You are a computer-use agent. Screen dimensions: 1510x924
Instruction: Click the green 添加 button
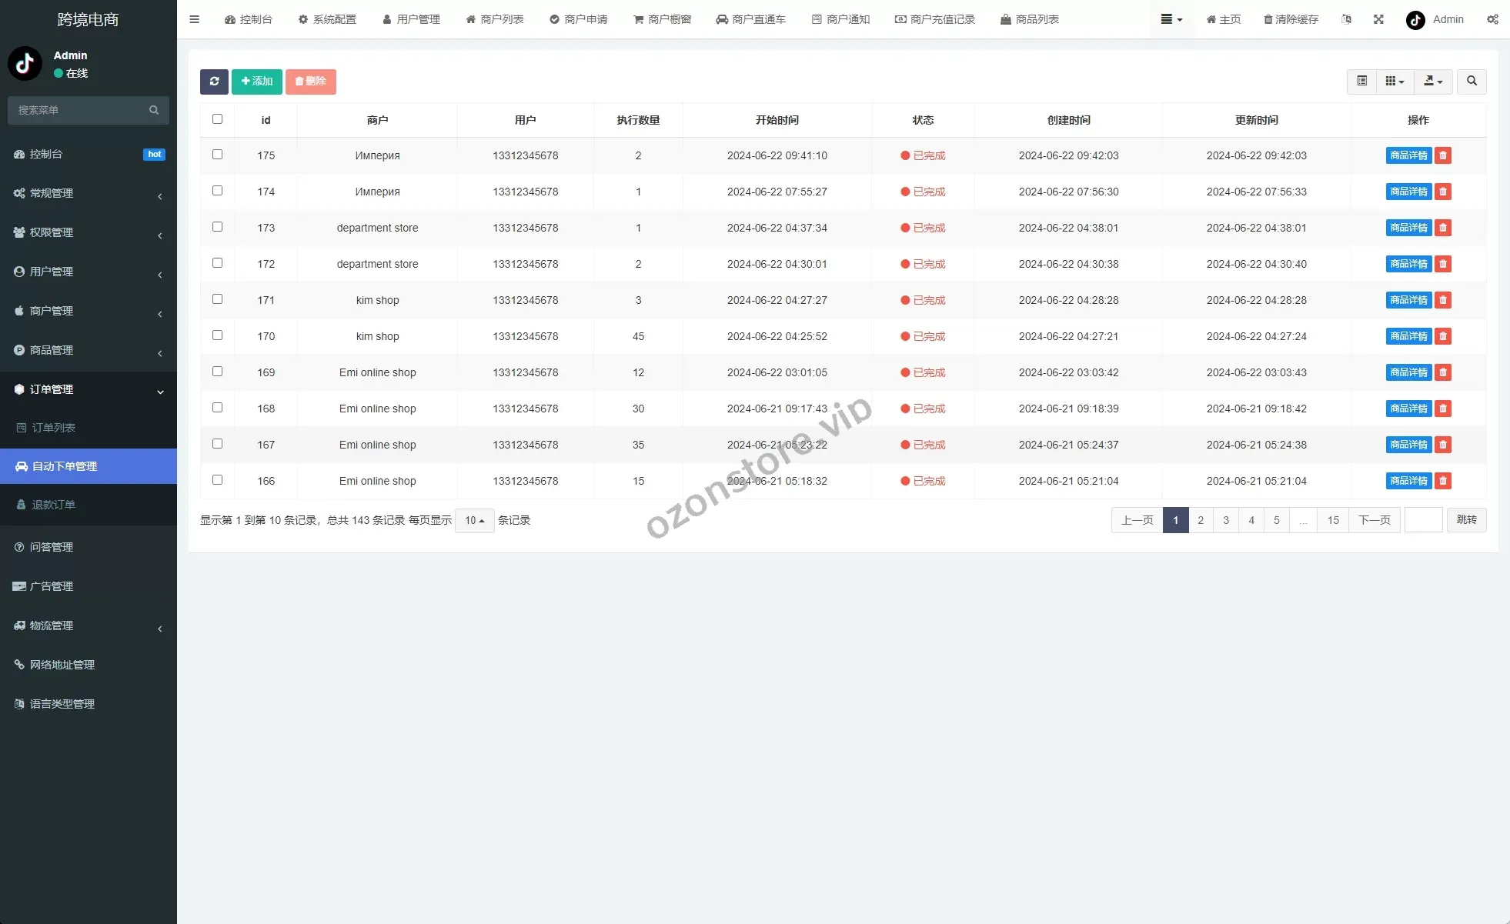tap(257, 82)
